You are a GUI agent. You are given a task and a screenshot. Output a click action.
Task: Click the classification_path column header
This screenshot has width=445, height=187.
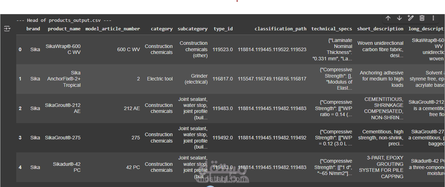pyautogui.click(x=281, y=29)
